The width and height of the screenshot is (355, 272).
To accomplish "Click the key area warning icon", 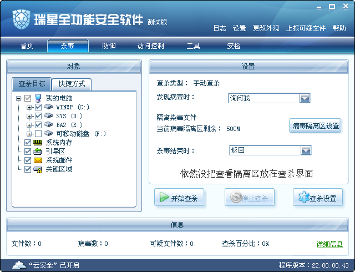I will click(38, 169).
